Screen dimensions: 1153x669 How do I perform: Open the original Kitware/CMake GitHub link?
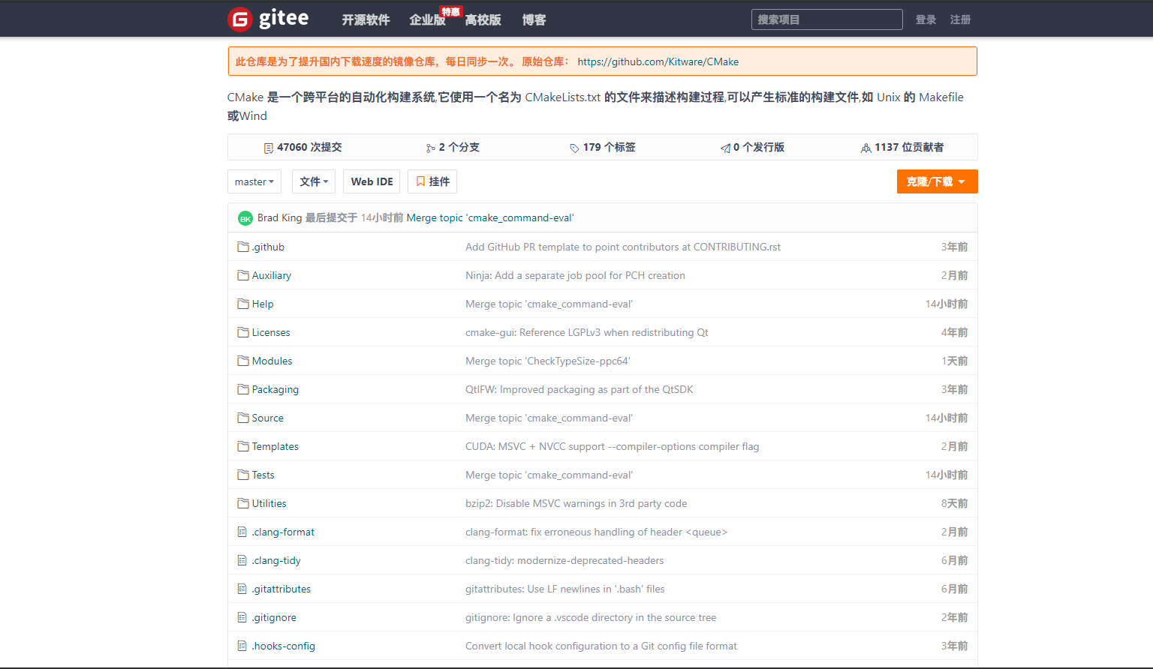(658, 61)
